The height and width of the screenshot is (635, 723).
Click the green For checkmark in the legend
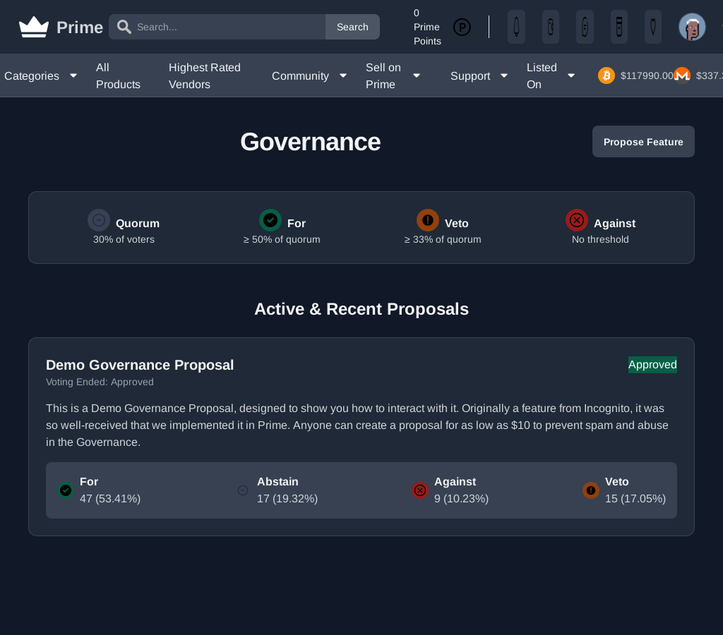pyautogui.click(x=270, y=220)
